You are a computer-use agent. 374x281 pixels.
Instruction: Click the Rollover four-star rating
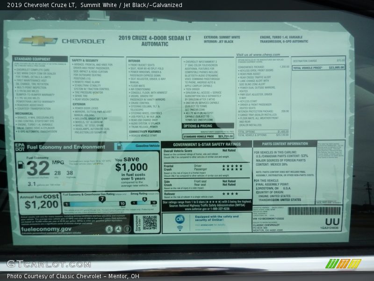coord(230,193)
